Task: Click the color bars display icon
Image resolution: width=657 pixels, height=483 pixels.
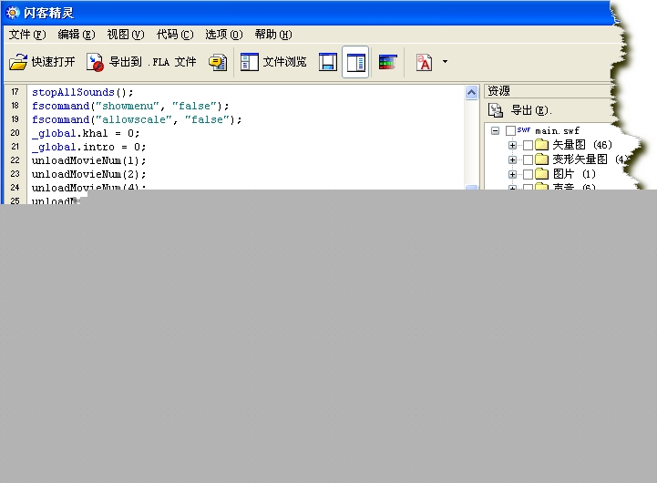Action: (388, 63)
